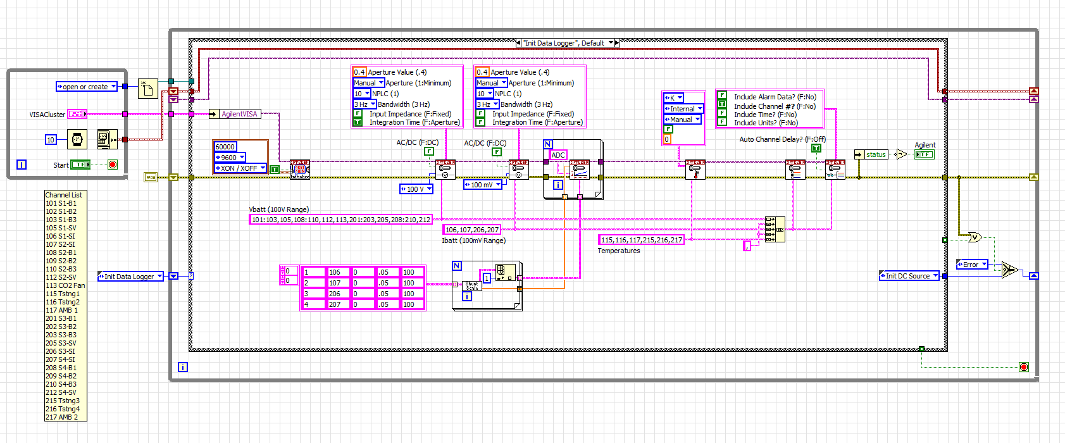This screenshot has width=1065, height=443.
Task: Click the numeric constant 10 beside wait node
Action: click(51, 139)
